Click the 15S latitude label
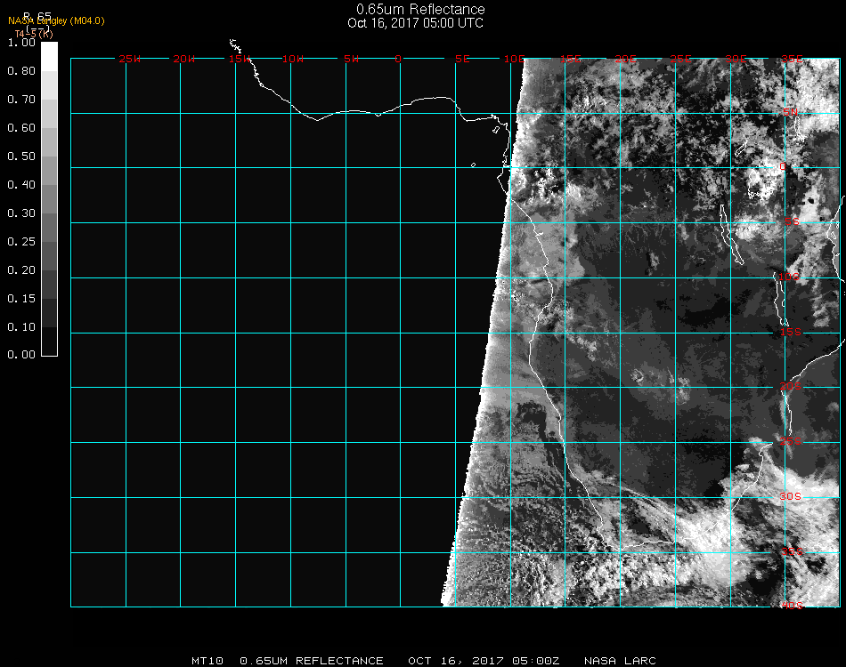The height and width of the screenshot is (667, 846). click(791, 332)
